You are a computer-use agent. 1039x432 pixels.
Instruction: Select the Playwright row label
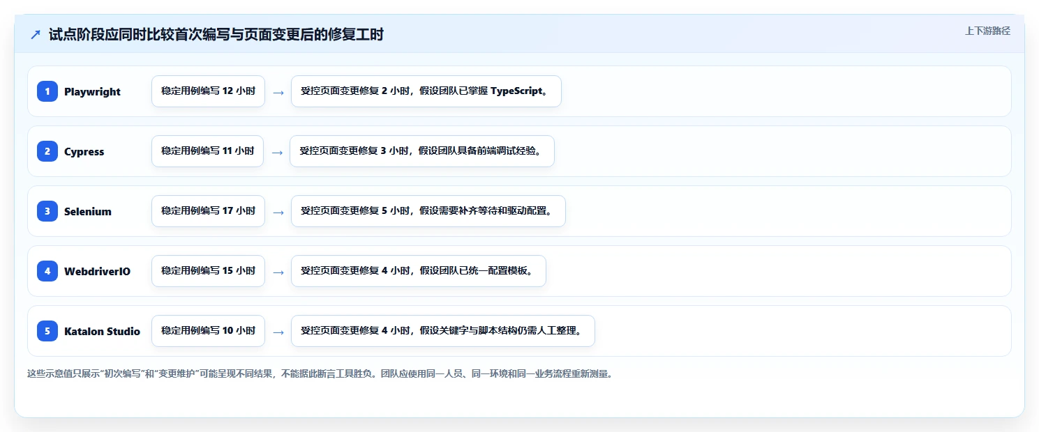92,91
